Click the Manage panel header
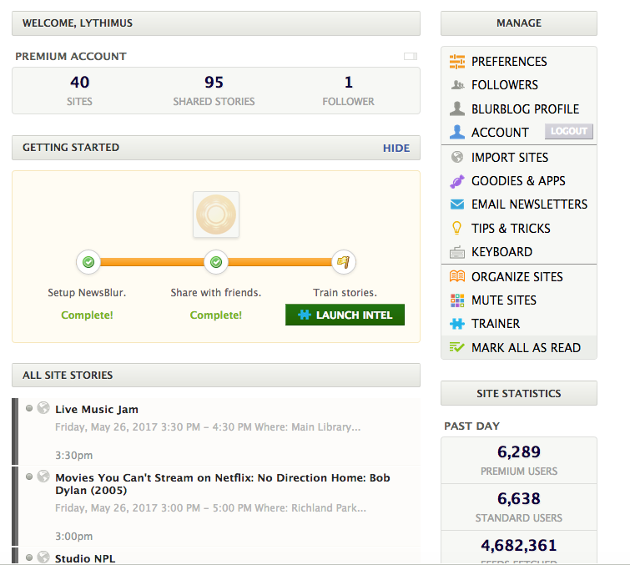This screenshot has width=630, height=565. tap(519, 23)
